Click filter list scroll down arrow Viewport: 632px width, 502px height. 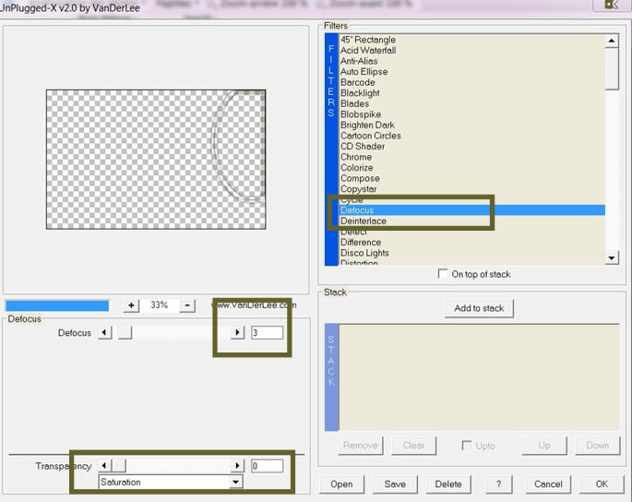pyautogui.click(x=612, y=258)
